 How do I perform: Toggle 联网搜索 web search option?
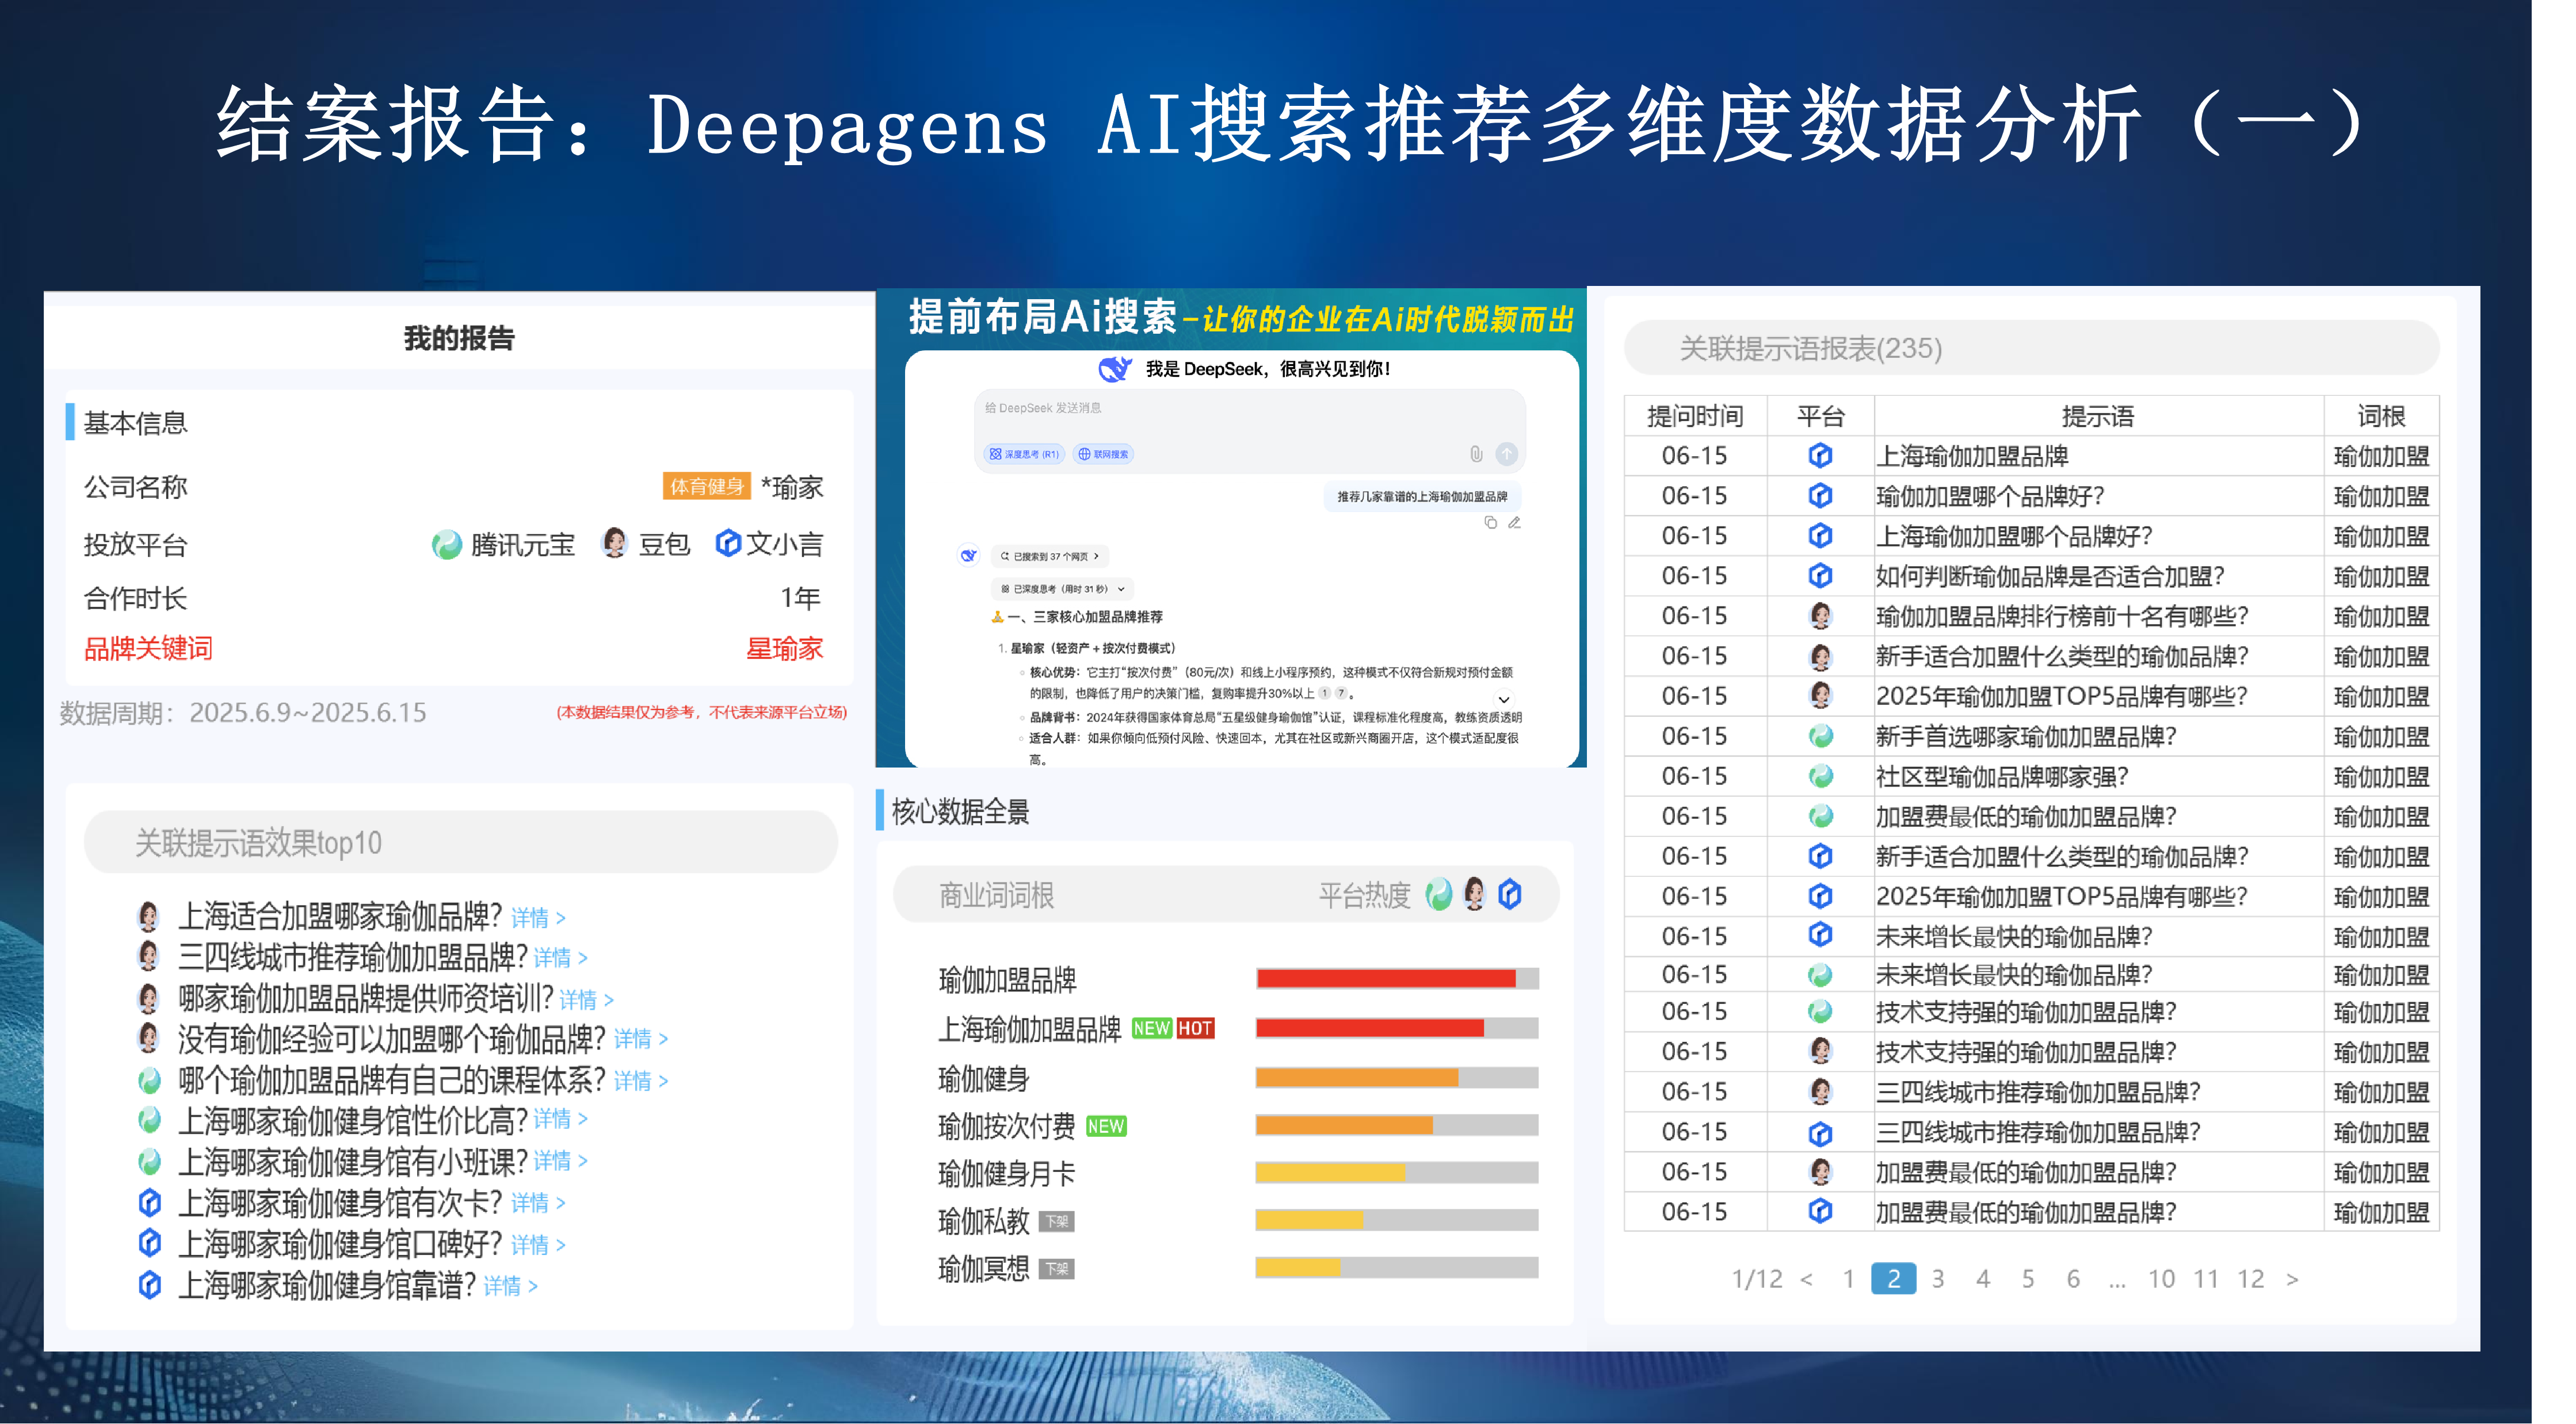[x=1104, y=454]
